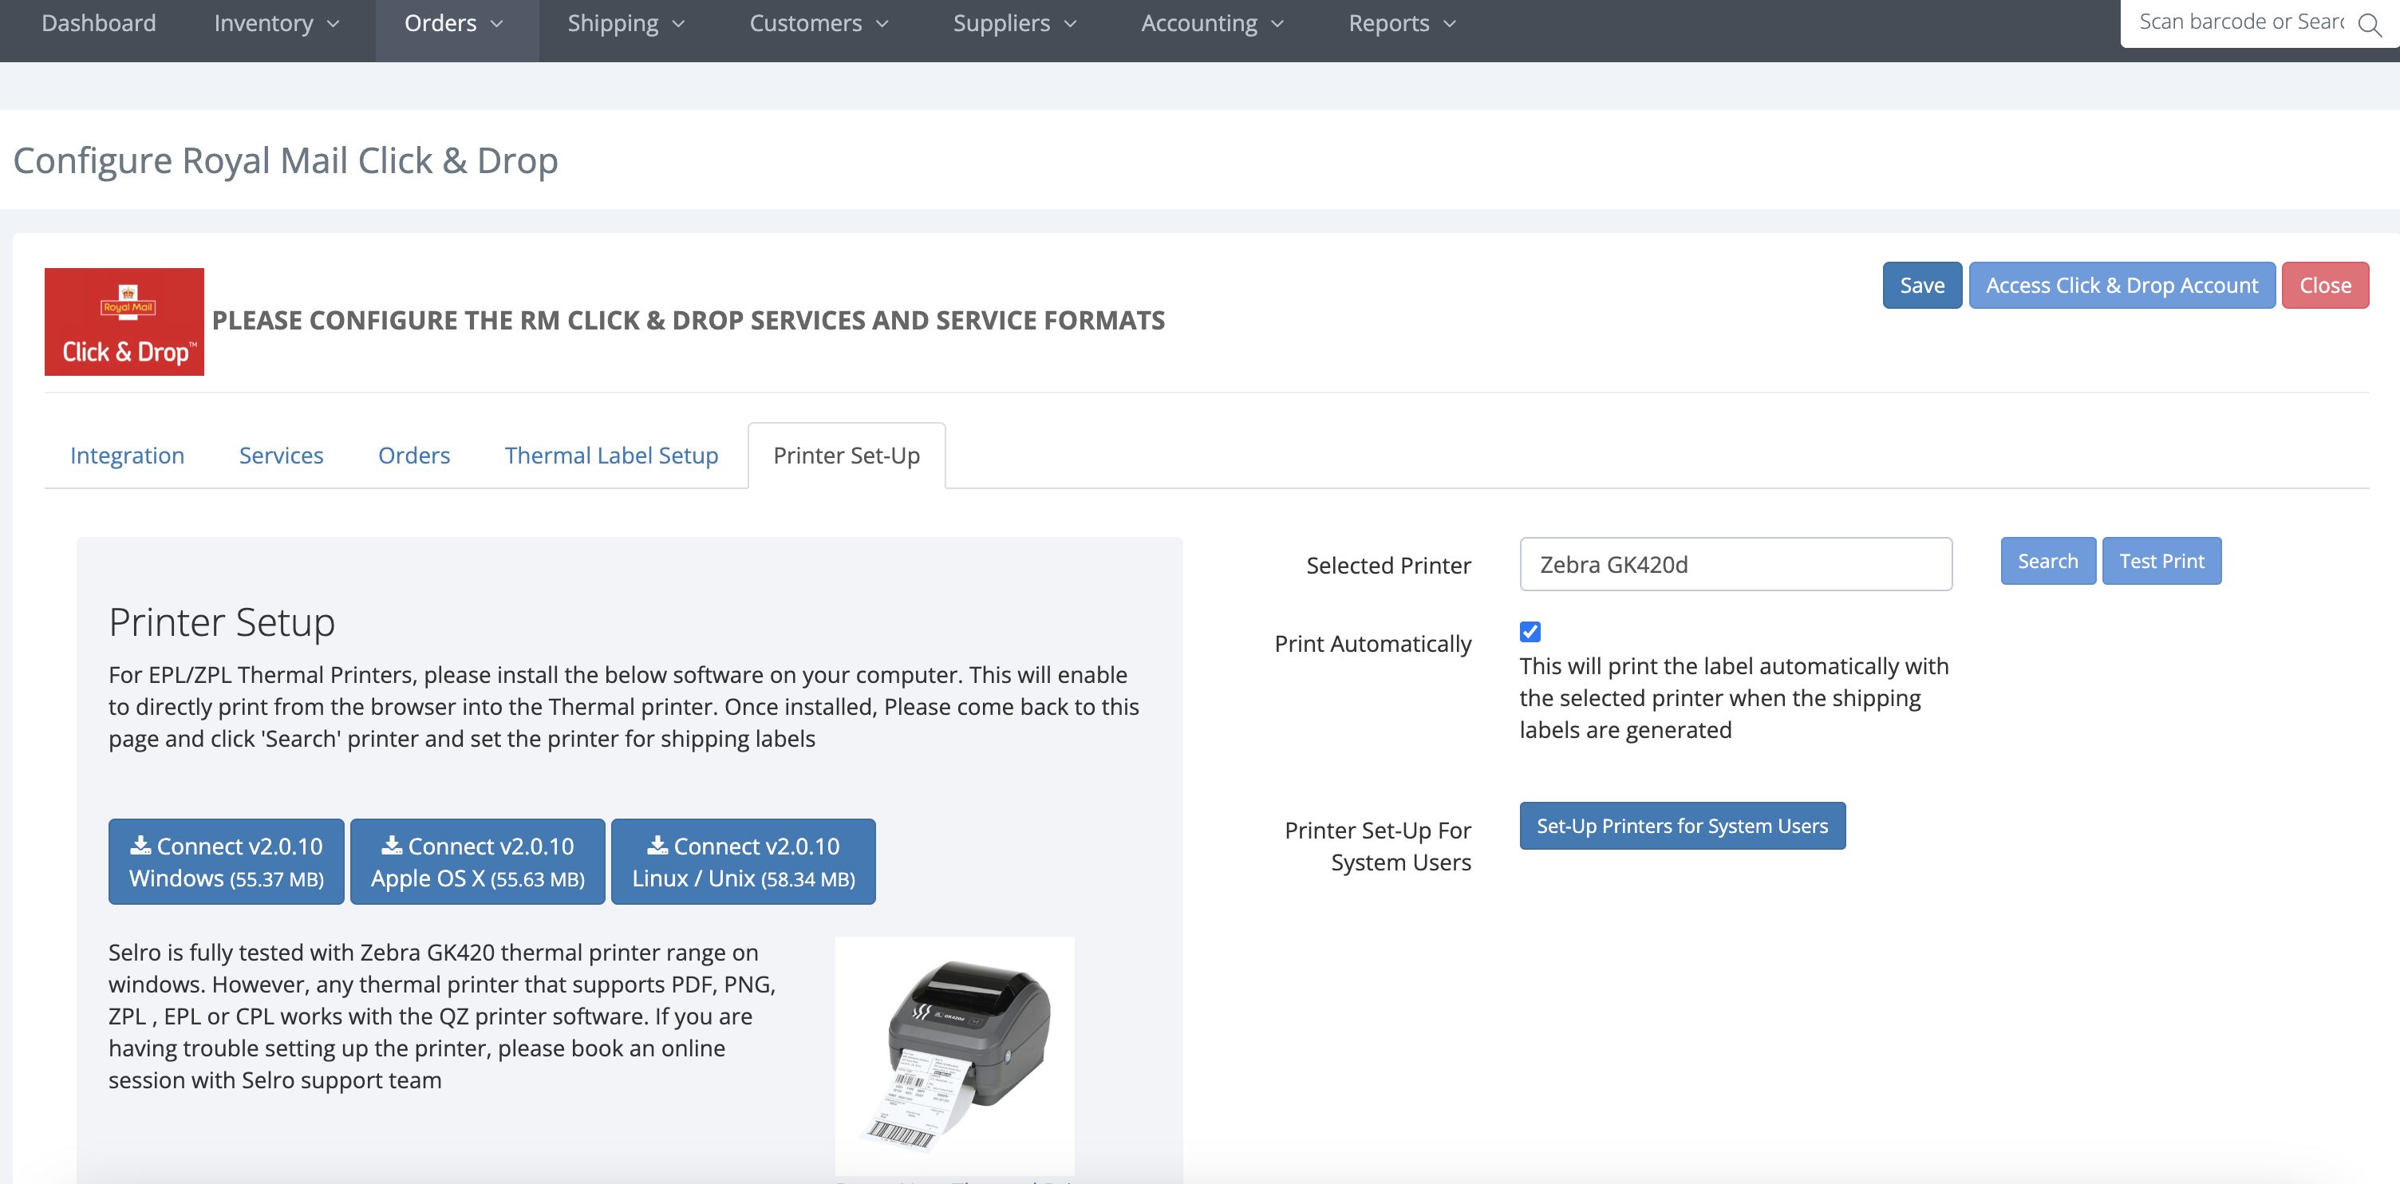Switch to the Thermal Label Setup tab
The height and width of the screenshot is (1184, 2400).
point(610,454)
